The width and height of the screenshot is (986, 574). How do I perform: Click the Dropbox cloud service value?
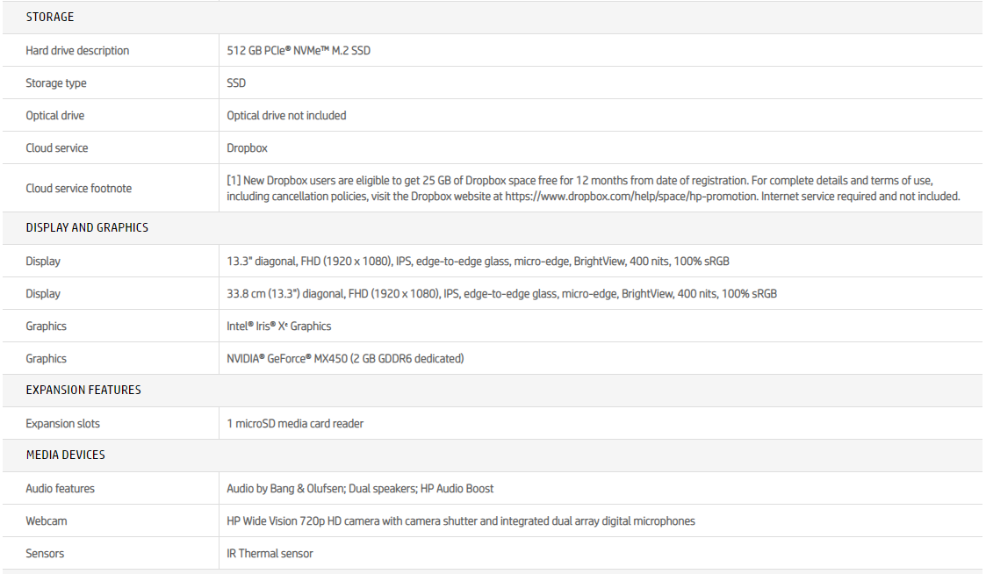[x=247, y=148]
